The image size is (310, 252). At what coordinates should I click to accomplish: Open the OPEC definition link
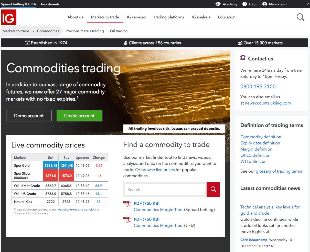255,155
